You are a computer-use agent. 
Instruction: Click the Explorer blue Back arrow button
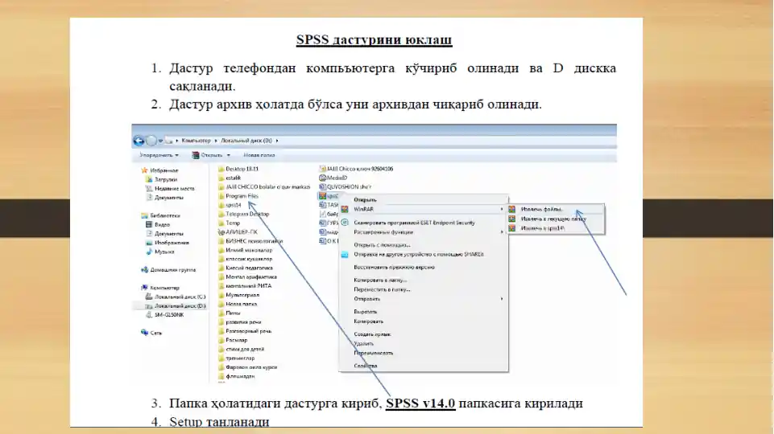click(139, 141)
